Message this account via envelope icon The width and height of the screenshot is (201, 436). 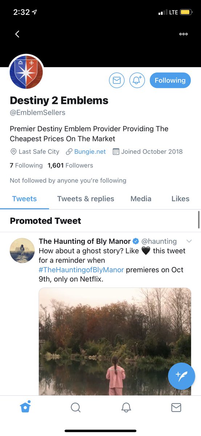pyautogui.click(x=117, y=80)
